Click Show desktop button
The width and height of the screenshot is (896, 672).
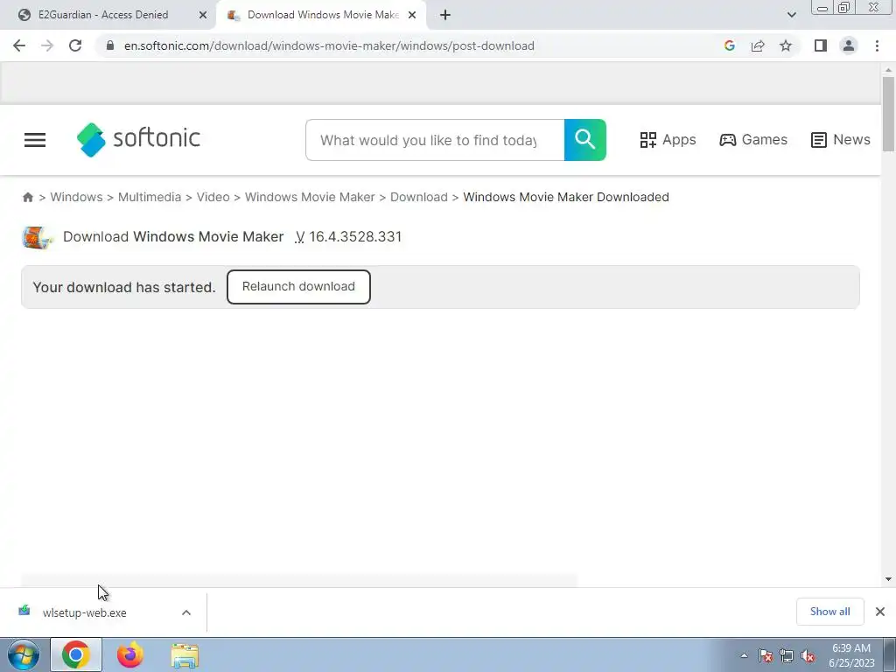[x=890, y=654]
